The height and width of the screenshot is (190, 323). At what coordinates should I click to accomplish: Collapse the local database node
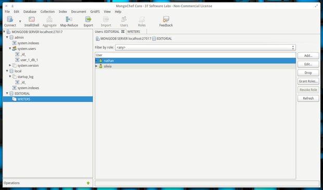click(7, 71)
